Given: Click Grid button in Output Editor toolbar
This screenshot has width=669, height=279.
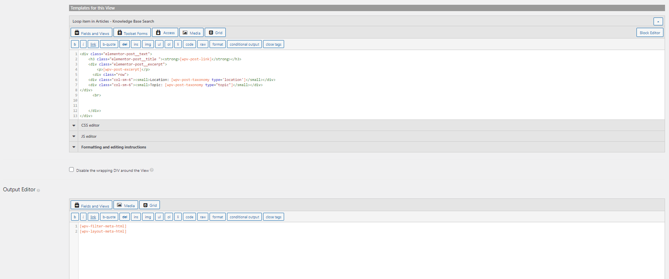Looking at the screenshot, I should tap(150, 206).
